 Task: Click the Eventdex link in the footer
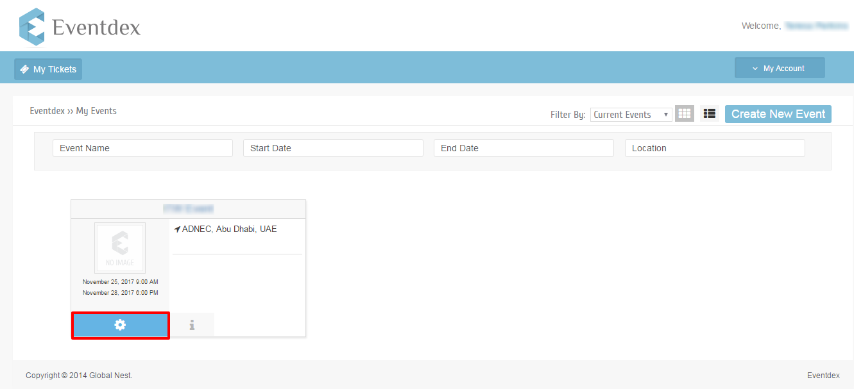[823, 376]
